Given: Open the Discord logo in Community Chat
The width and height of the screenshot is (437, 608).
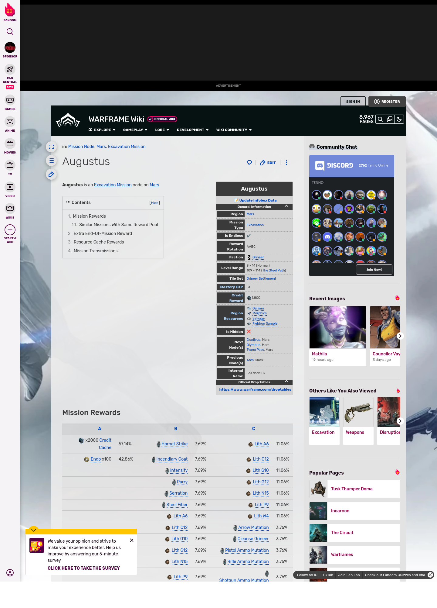Looking at the screenshot, I should coord(334,165).
